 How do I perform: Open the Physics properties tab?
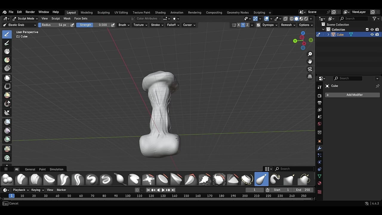coord(320,162)
